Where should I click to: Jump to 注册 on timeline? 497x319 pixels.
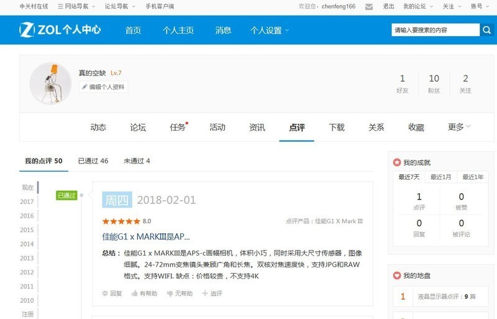27,314
